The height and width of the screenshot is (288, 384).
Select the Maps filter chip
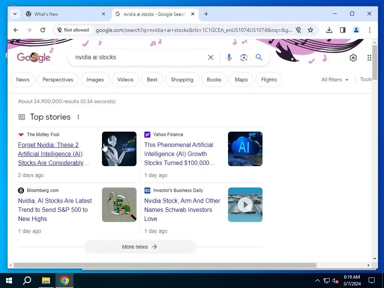click(241, 79)
